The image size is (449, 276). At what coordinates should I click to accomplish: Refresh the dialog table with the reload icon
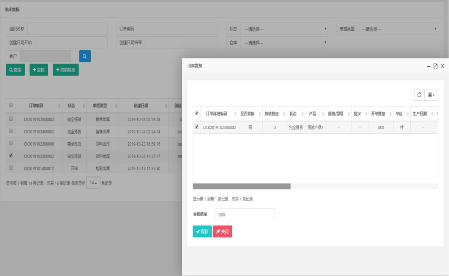(x=419, y=95)
